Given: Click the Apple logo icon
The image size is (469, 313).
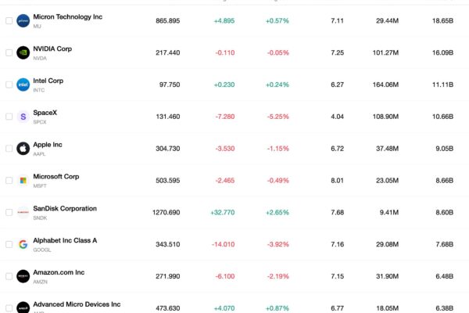Looking at the screenshot, I should pyautogui.click(x=23, y=149).
